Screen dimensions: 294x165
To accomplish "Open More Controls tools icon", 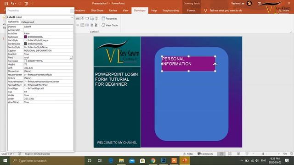I will click(x=96, y=25).
